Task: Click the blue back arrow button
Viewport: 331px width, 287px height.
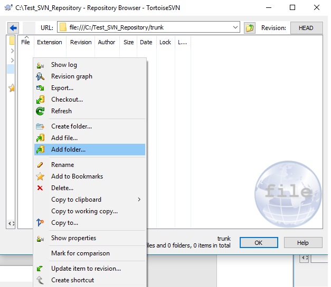Action: tap(13, 28)
